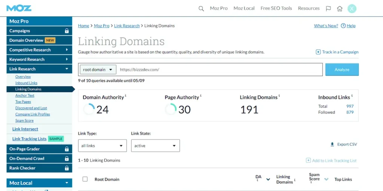Click info icon beside Domain Authority
The image size is (383, 191).
click(x=126, y=95)
